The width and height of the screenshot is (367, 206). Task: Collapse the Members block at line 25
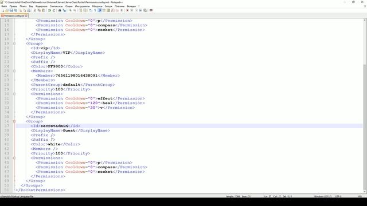coord(14,71)
